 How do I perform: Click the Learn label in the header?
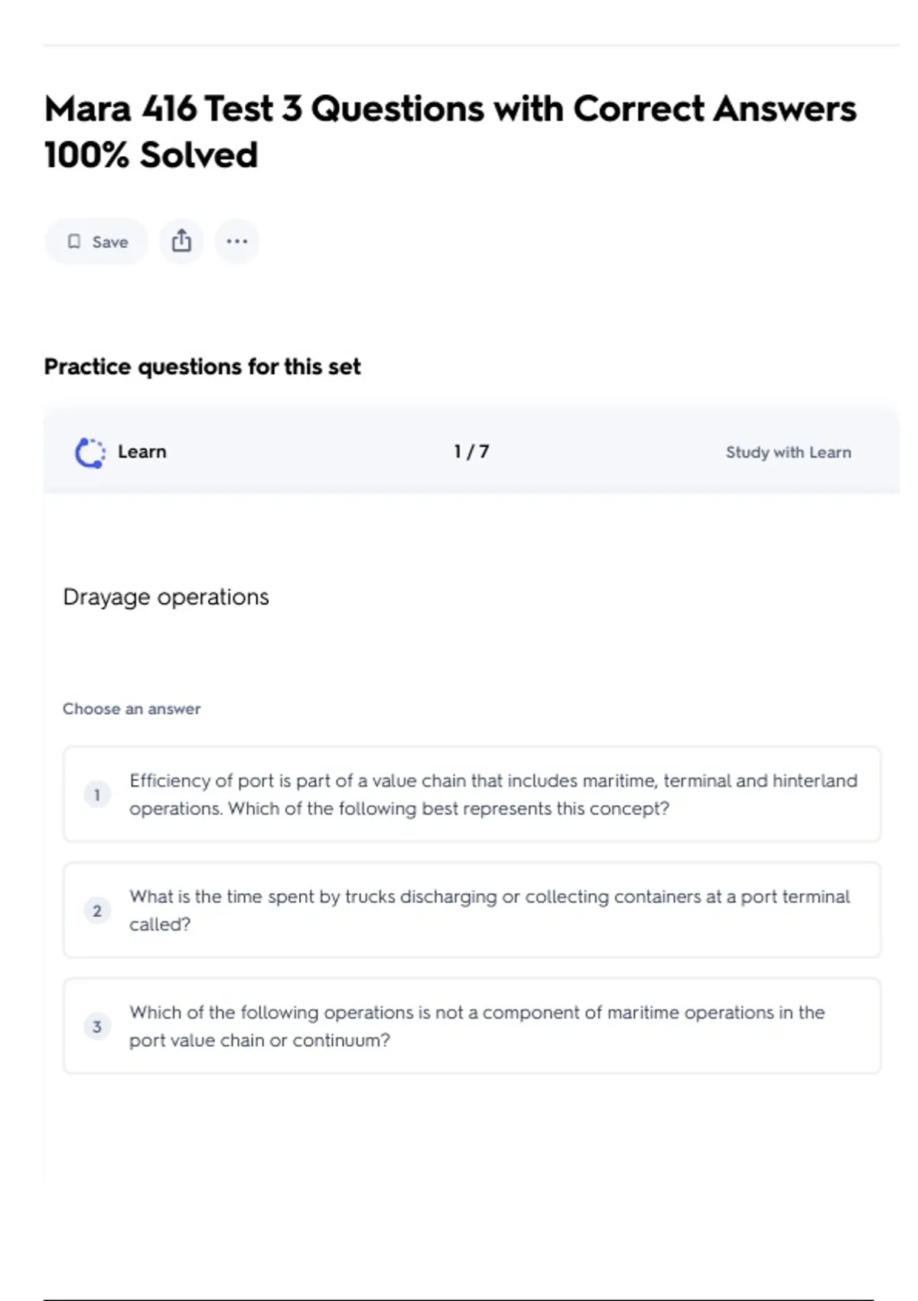point(142,452)
